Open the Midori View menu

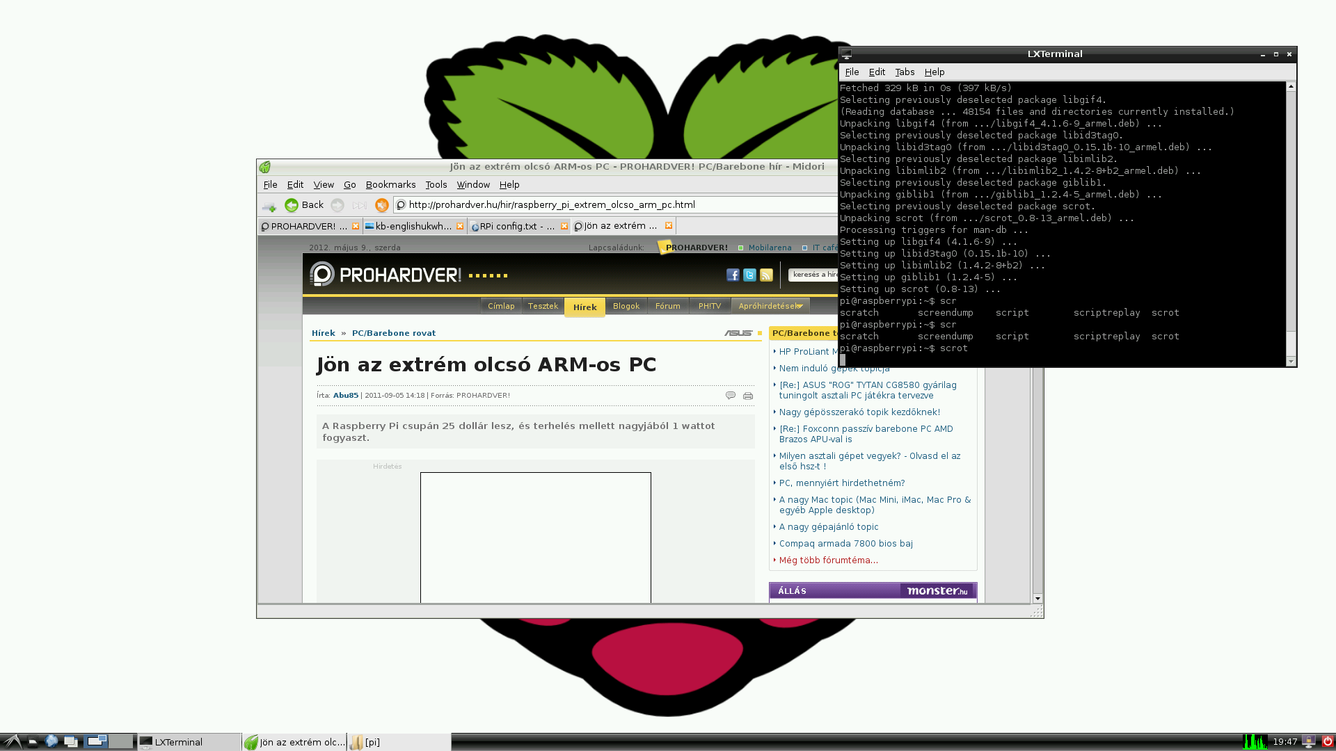[x=324, y=185]
